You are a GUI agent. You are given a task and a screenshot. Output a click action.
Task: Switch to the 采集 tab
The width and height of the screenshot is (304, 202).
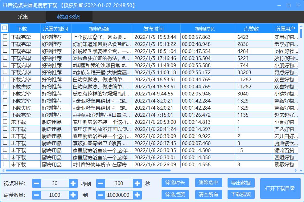23,17
